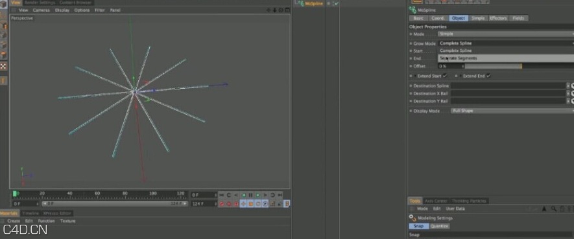The width and height of the screenshot is (574, 239).
Task: Click the timeline ruler at frame 60
Action: pos(97,193)
